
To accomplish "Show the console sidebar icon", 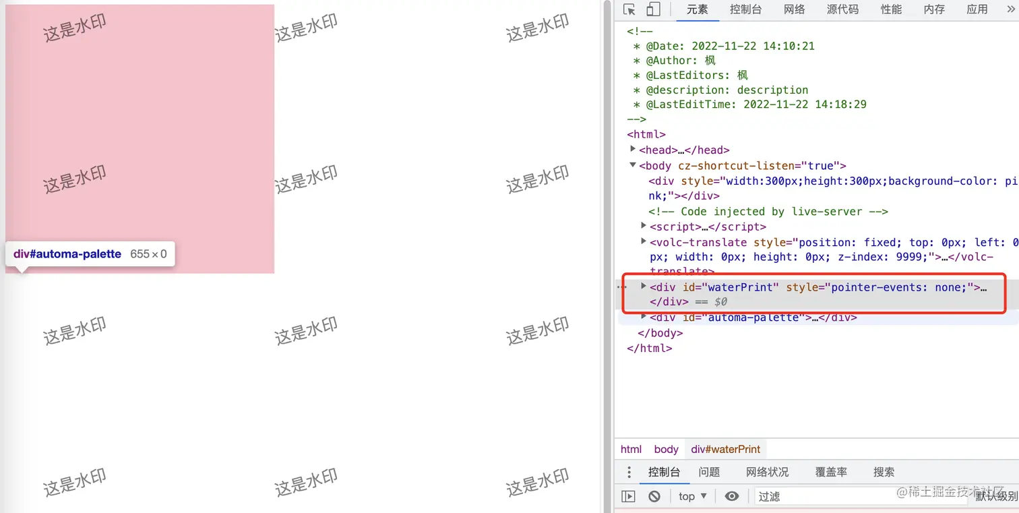I will point(629,496).
